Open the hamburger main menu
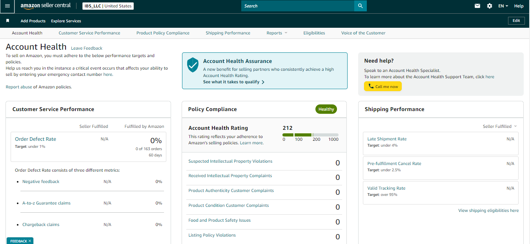Viewport: 530px width, 244px height. [7, 6]
